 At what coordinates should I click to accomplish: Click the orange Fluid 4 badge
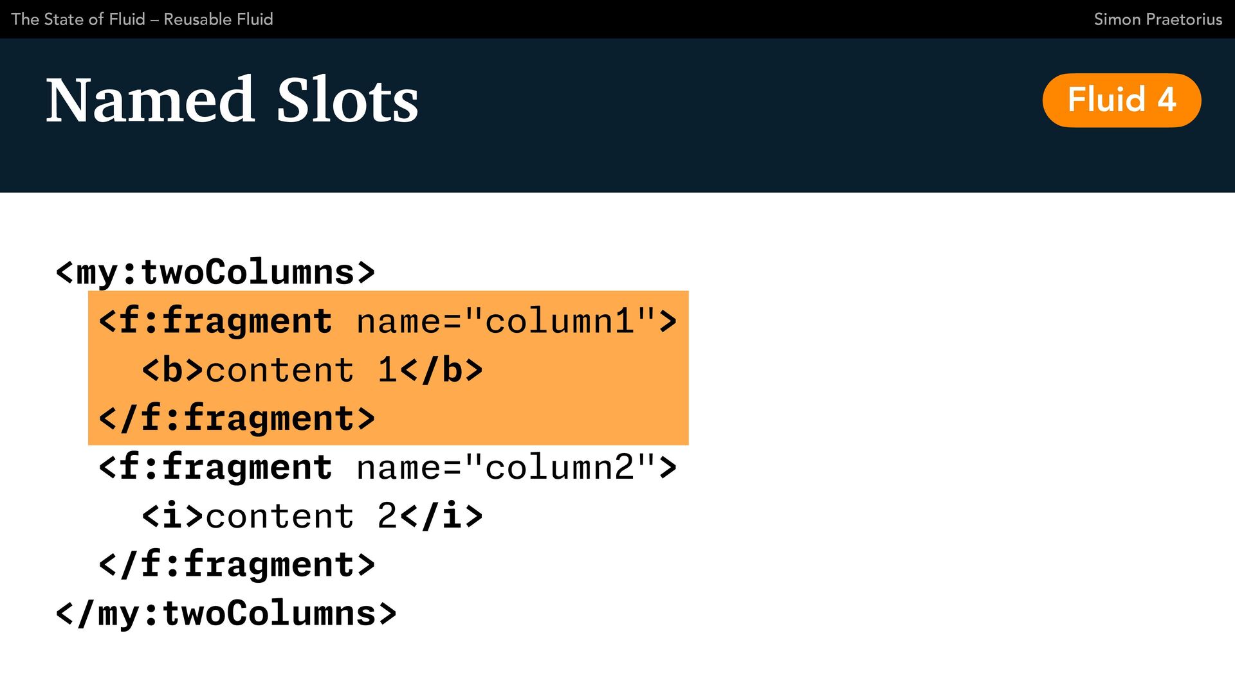pos(1122,100)
